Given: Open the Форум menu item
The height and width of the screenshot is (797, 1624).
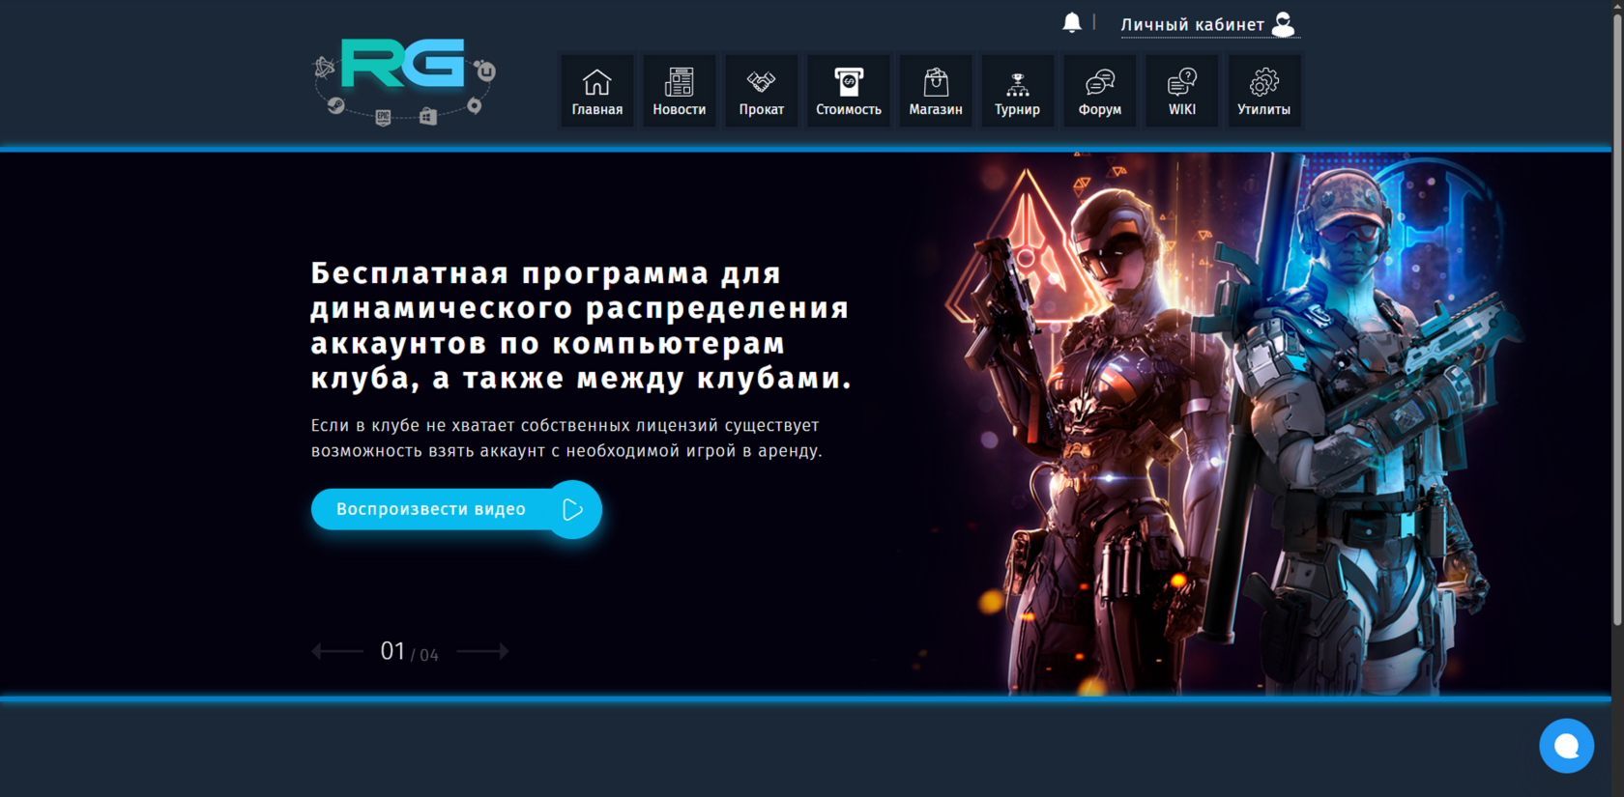Looking at the screenshot, I should 1100,91.
